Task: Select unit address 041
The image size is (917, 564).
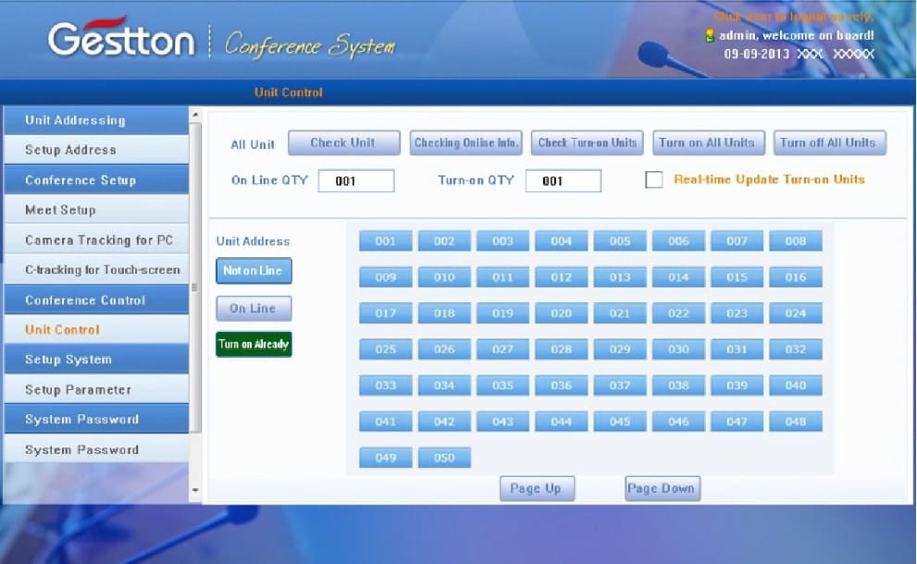Action: (385, 422)
